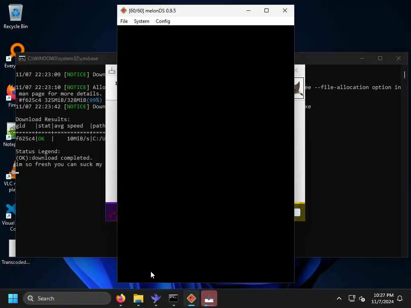Click the taskbar Search box
The height and width of the screenshot is (308, 411).
67,298
